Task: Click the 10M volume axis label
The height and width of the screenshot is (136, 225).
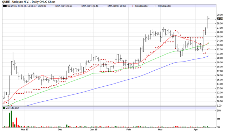Action: [219, 110]
